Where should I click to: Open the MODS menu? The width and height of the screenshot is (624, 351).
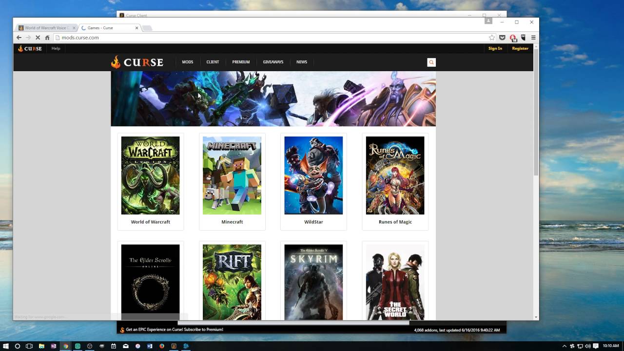point(188,62)
